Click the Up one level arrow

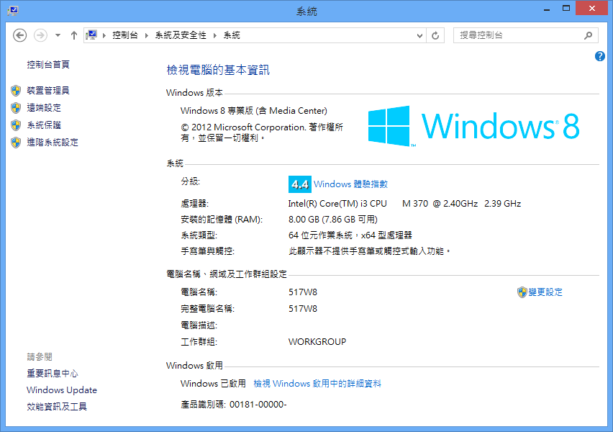point(74,35)
